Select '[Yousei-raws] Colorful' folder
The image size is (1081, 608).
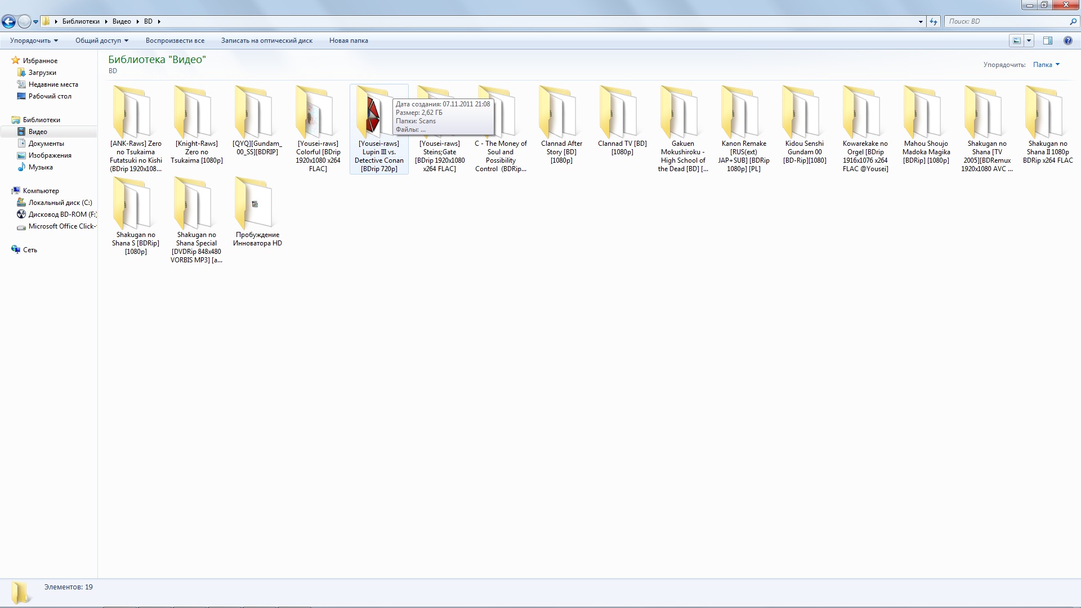pos(318,129)
